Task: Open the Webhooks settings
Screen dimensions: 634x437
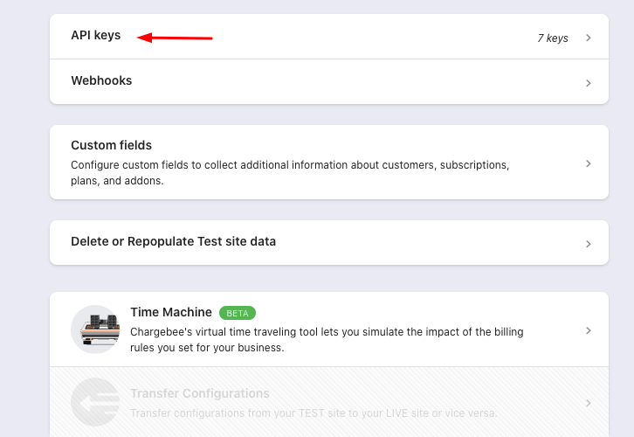Action: pyautogui.click(x=101, y=81)
